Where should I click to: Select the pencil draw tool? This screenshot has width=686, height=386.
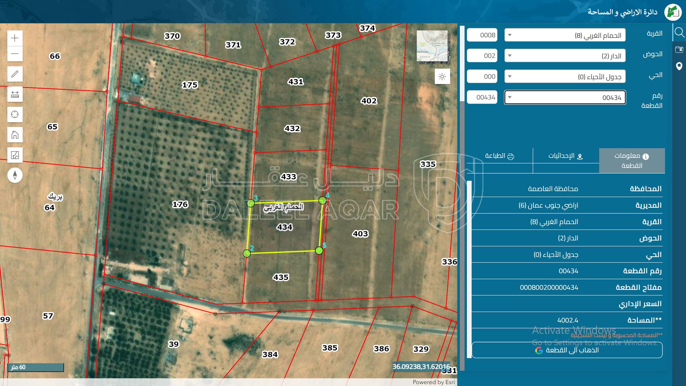(15, 74)
